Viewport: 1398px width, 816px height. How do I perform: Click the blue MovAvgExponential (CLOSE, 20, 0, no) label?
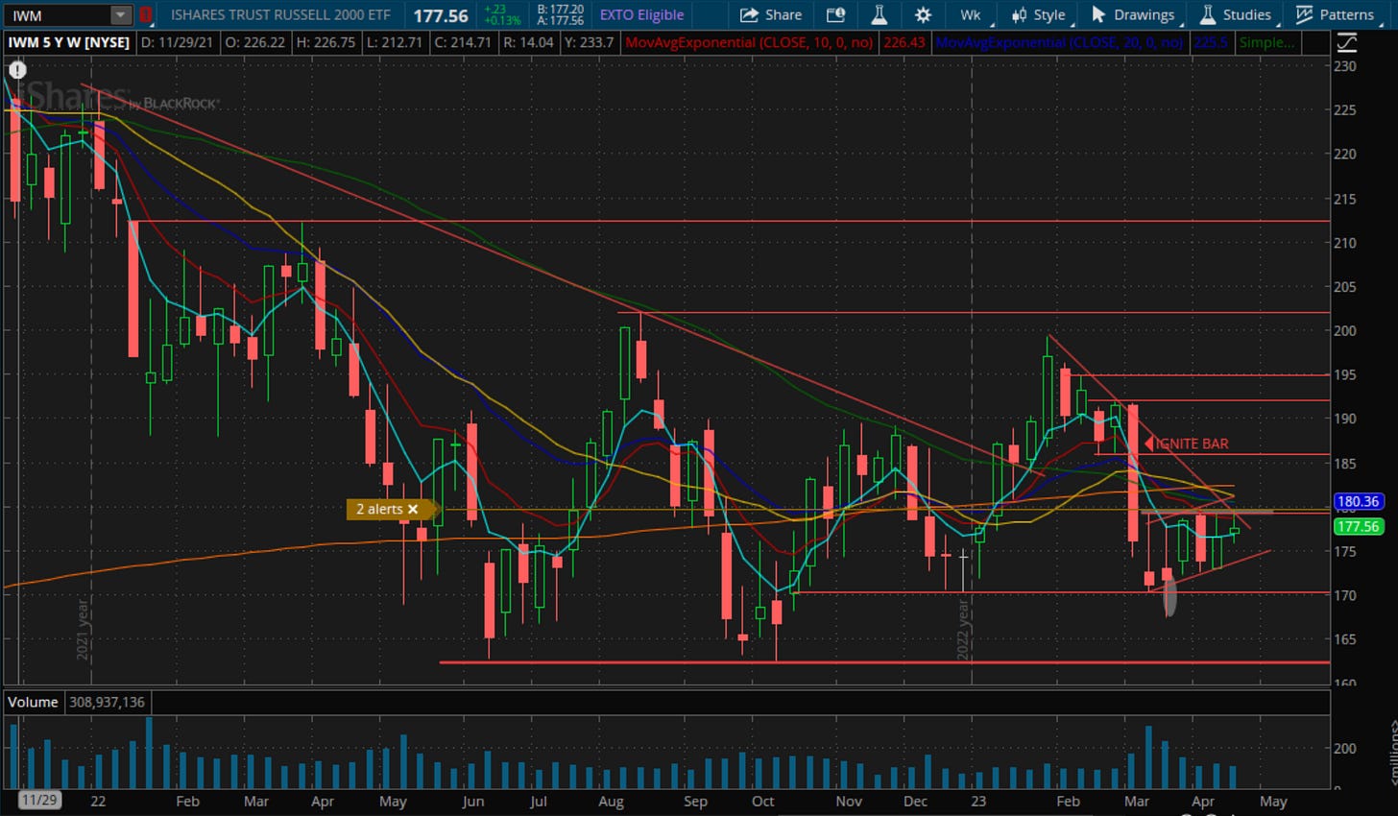point(1059,42)
